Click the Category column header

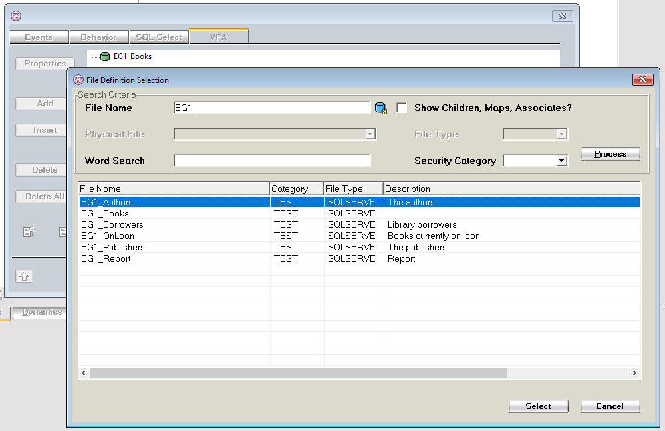point(297,189)
